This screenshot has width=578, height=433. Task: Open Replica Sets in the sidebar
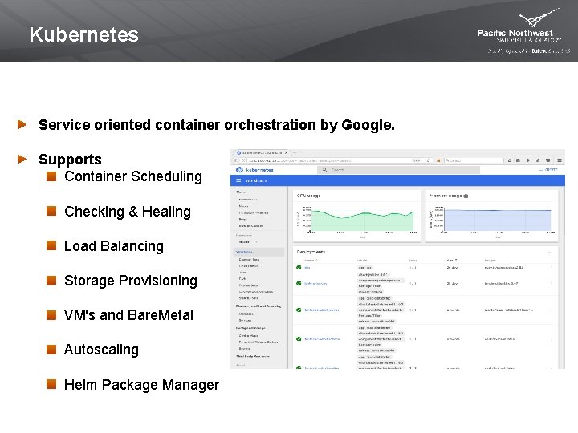(248, 285)
